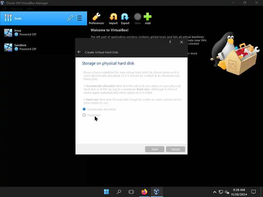Image resolution: width=263 pixels, height=197 pixels.
Task: Select the Dynamically allocated option
Action: point(99,109)
